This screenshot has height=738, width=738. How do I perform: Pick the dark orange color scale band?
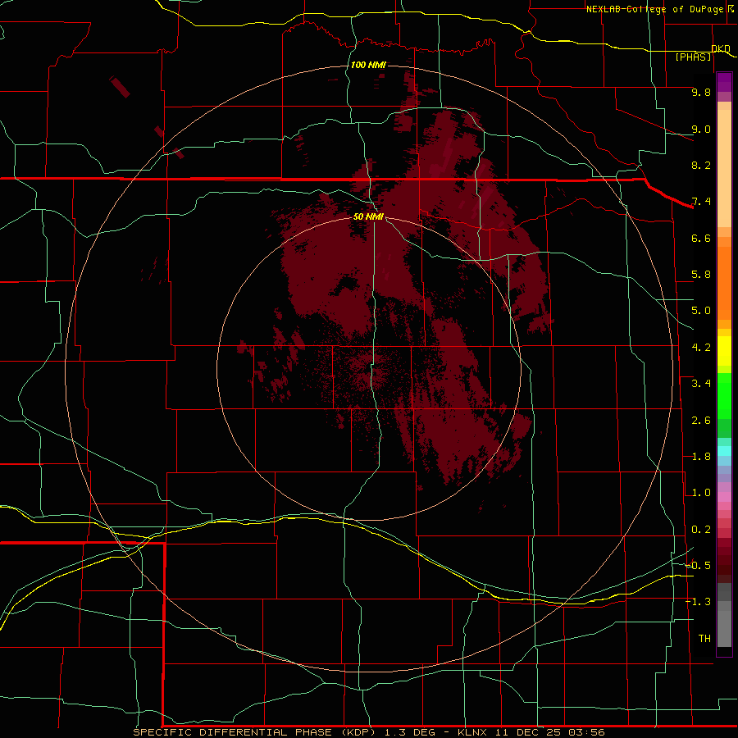coord(724,282)
